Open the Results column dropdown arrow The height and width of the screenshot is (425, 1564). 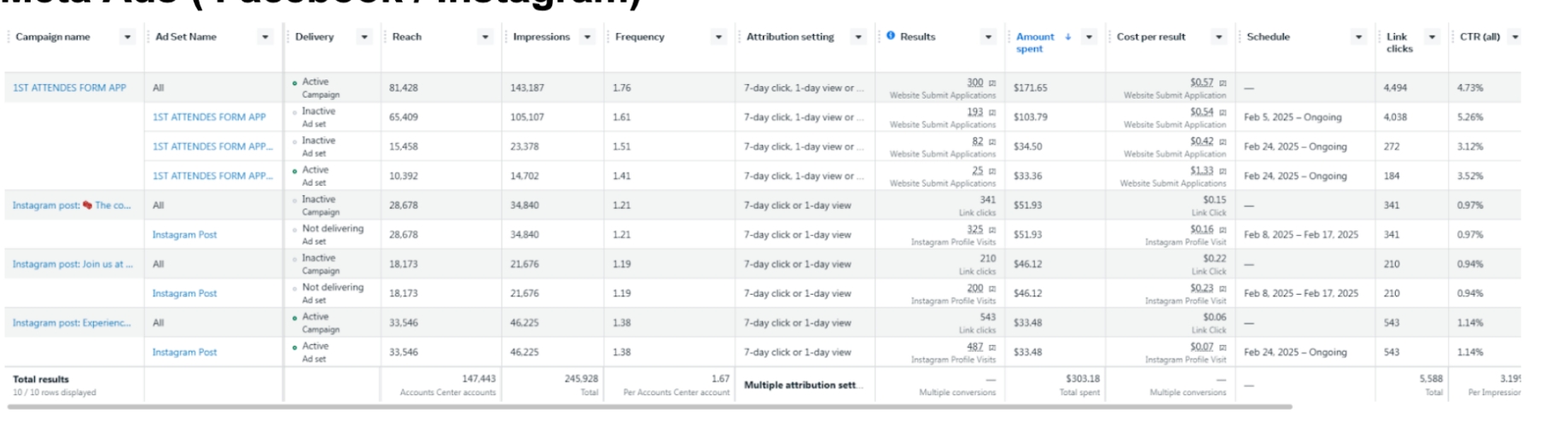pyautogui.click(x=989, y=37)
